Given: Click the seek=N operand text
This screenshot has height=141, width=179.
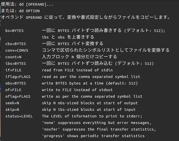Looking at the screenshot, I should coord(12,103).
